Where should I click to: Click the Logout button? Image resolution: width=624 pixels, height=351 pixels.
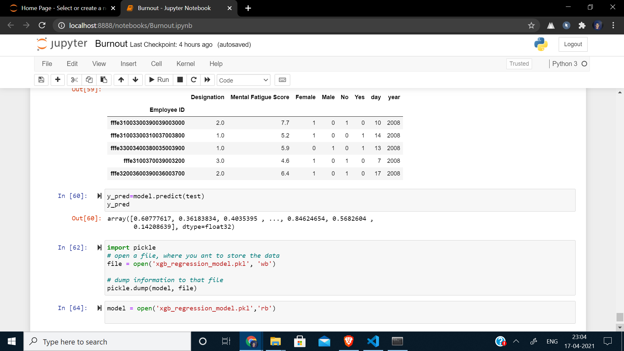click(573, 44)
